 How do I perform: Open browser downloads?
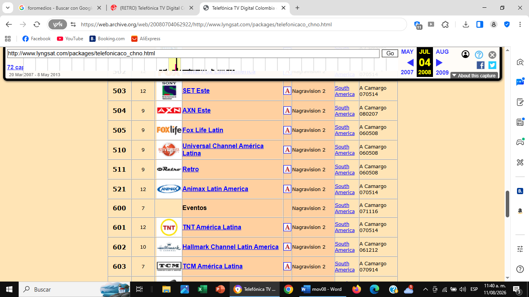click(466, 24)
